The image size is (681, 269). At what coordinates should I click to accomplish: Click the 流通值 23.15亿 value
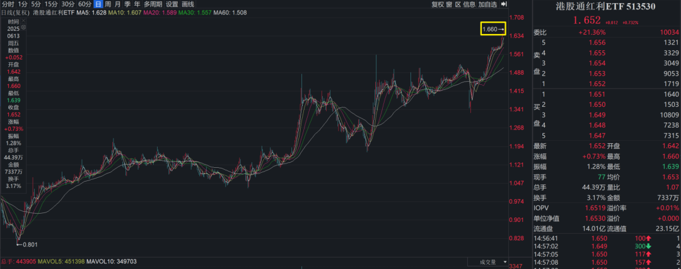(667, 229)
